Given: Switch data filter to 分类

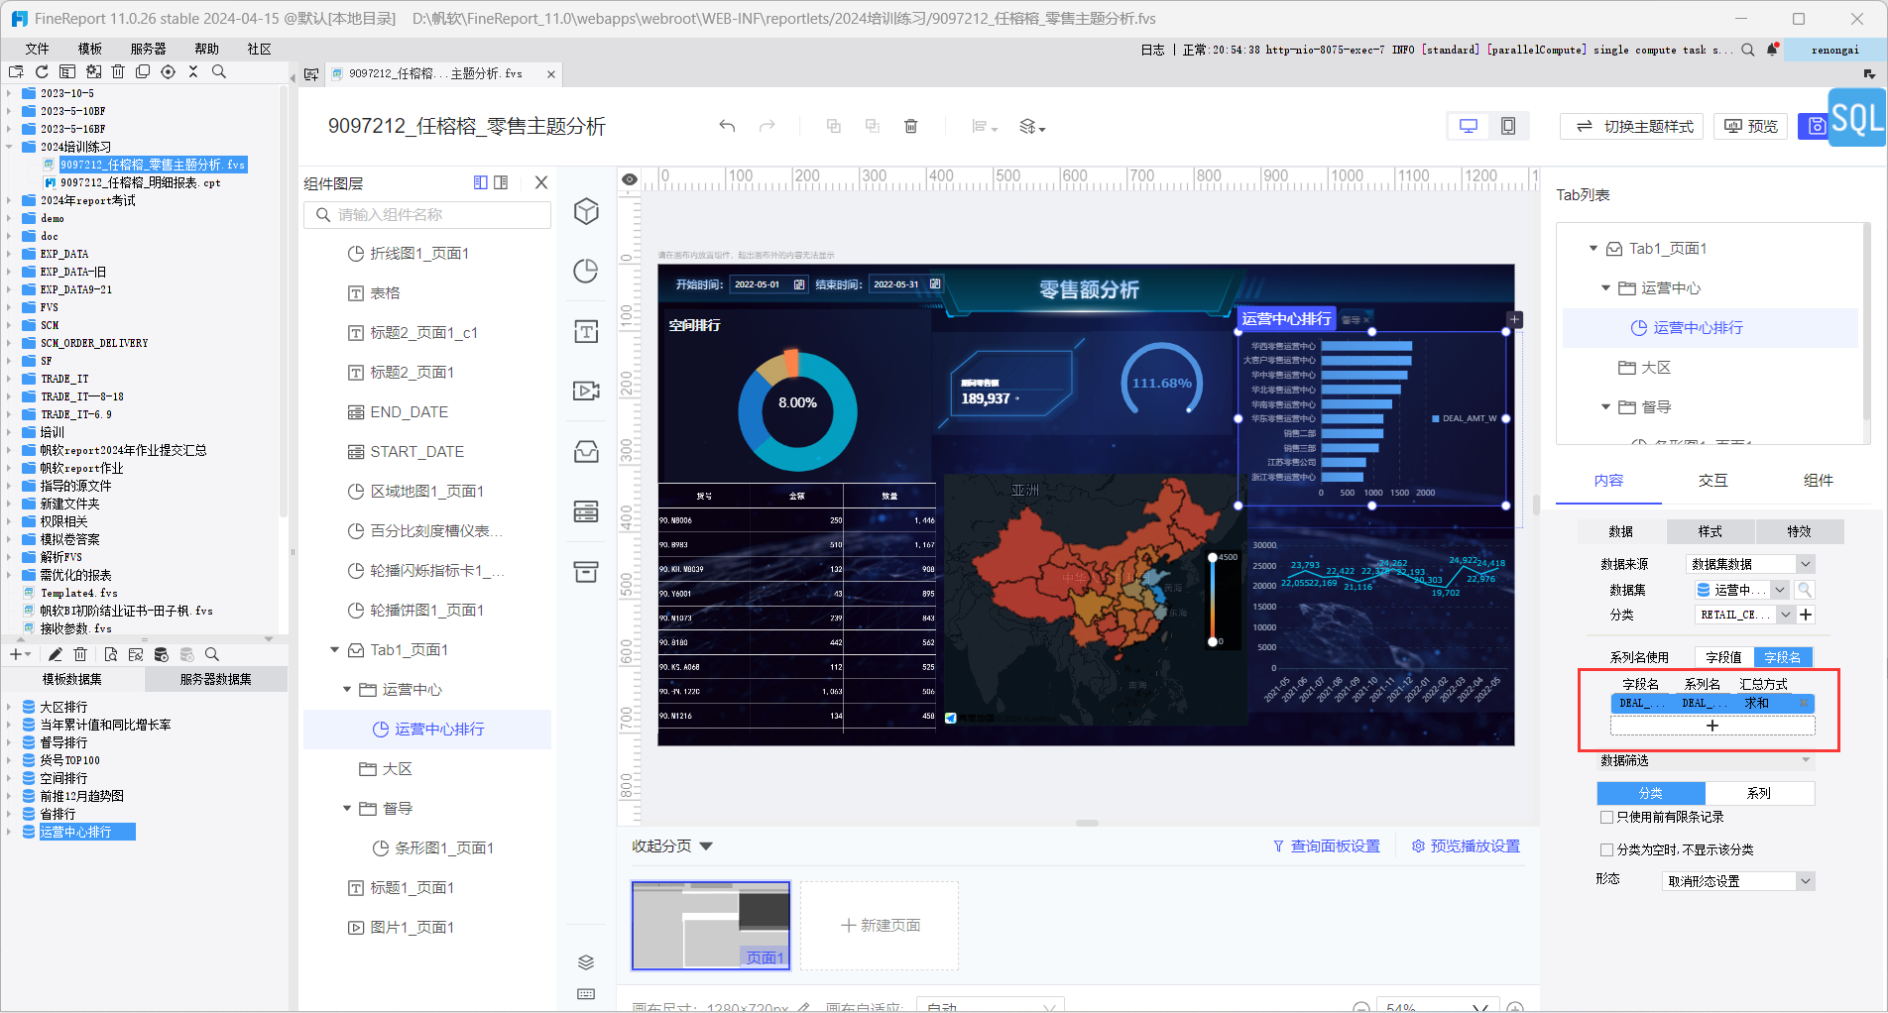Looking at the screenshot, I should [1651, 793].
